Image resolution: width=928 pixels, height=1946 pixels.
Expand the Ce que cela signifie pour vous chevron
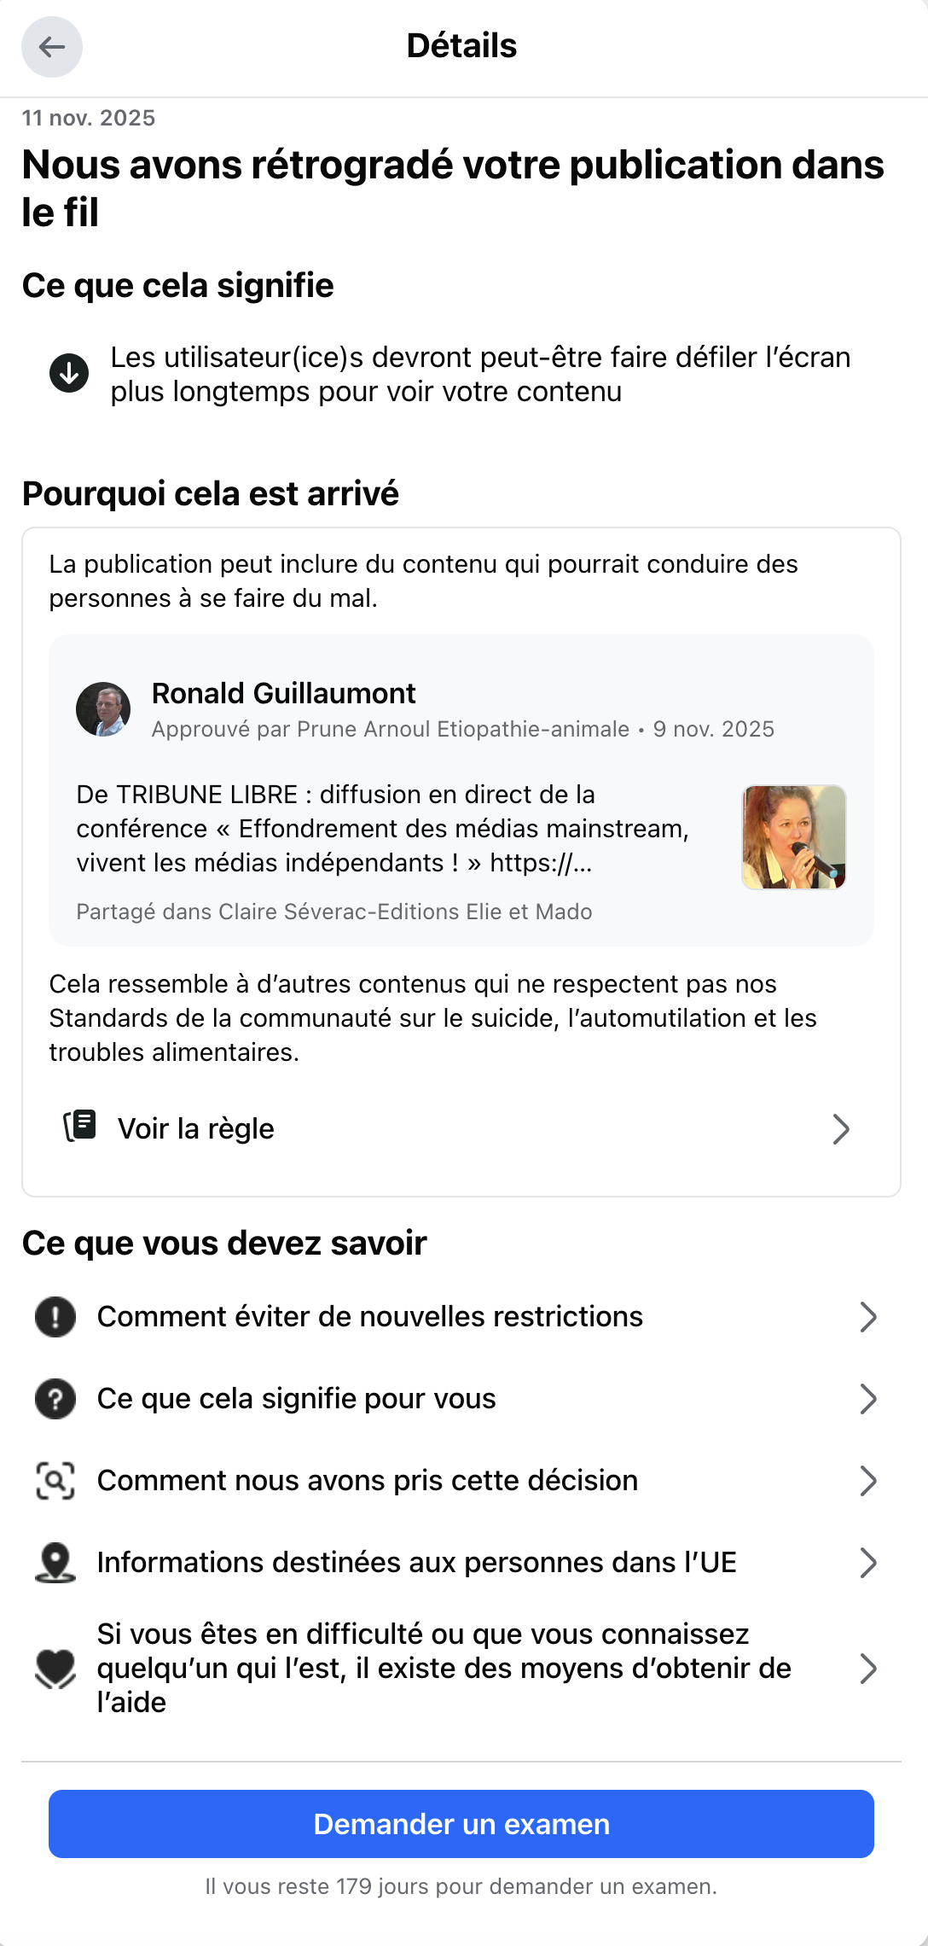point(868,1399)
